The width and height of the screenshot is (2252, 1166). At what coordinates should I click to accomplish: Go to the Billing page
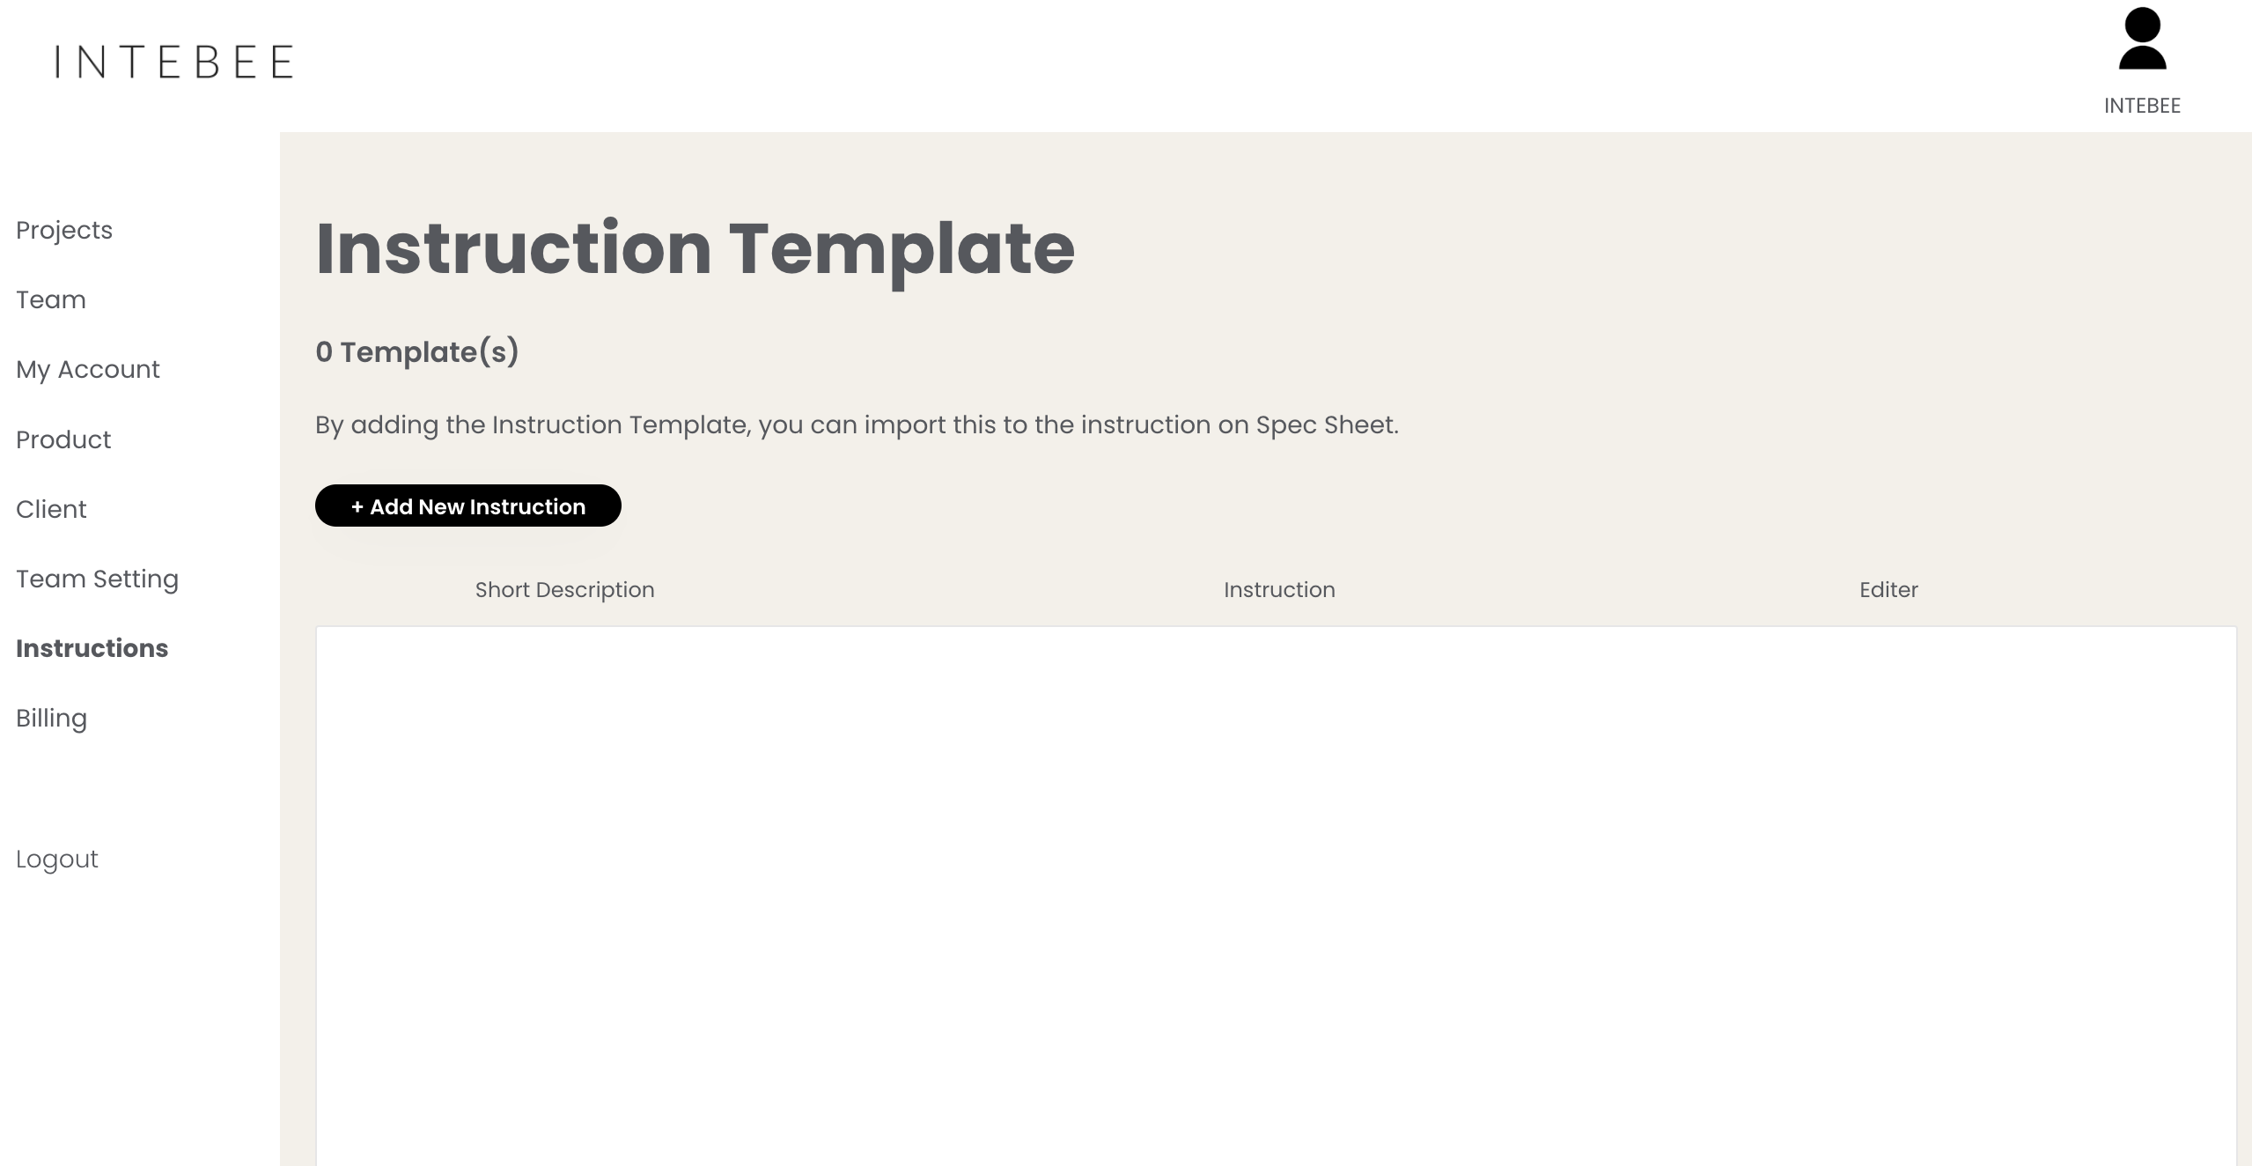coord(51,718)
